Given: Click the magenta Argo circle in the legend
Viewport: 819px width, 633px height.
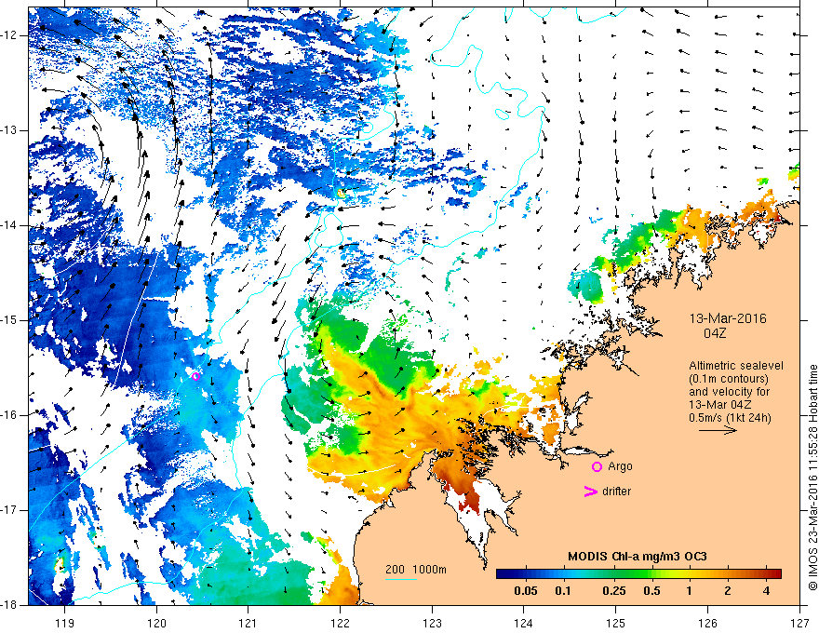Looking at the screenshot, I should point(597,466).
